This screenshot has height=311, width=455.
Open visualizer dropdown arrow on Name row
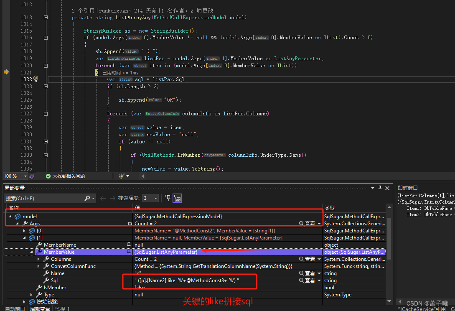pos(319,273)
